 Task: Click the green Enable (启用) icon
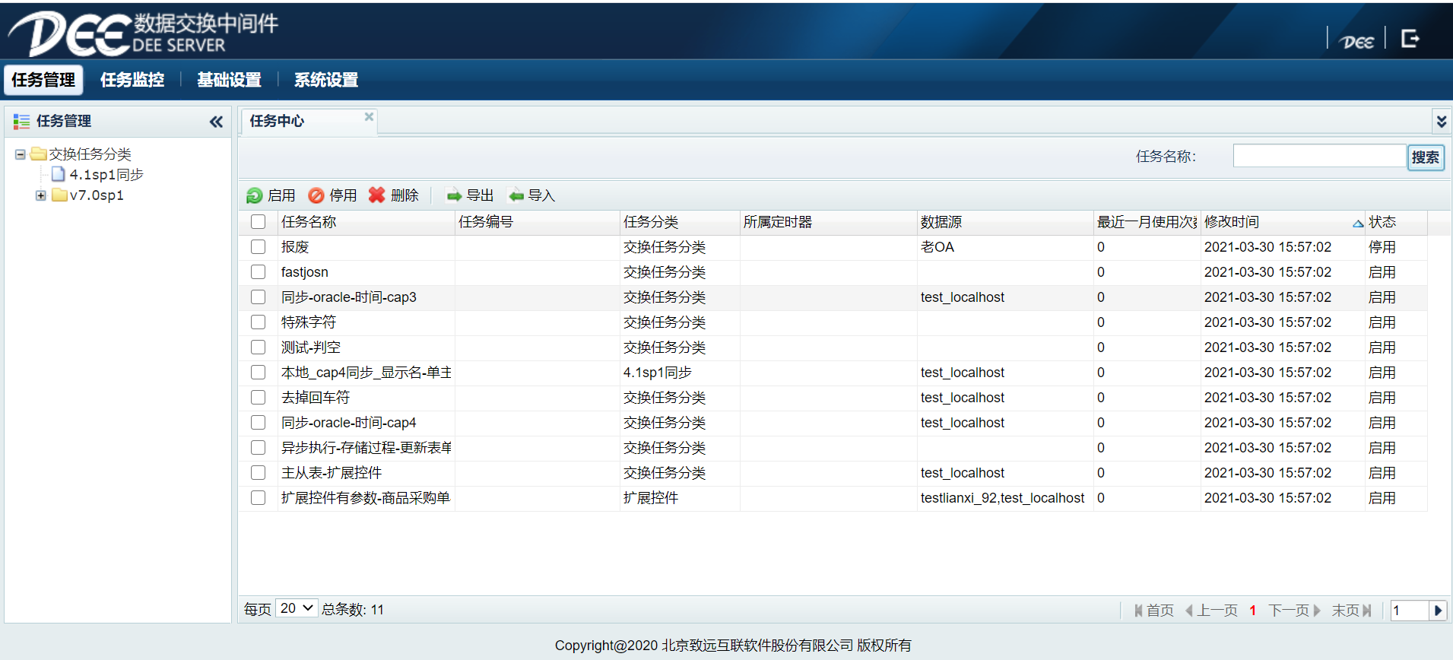254,196
